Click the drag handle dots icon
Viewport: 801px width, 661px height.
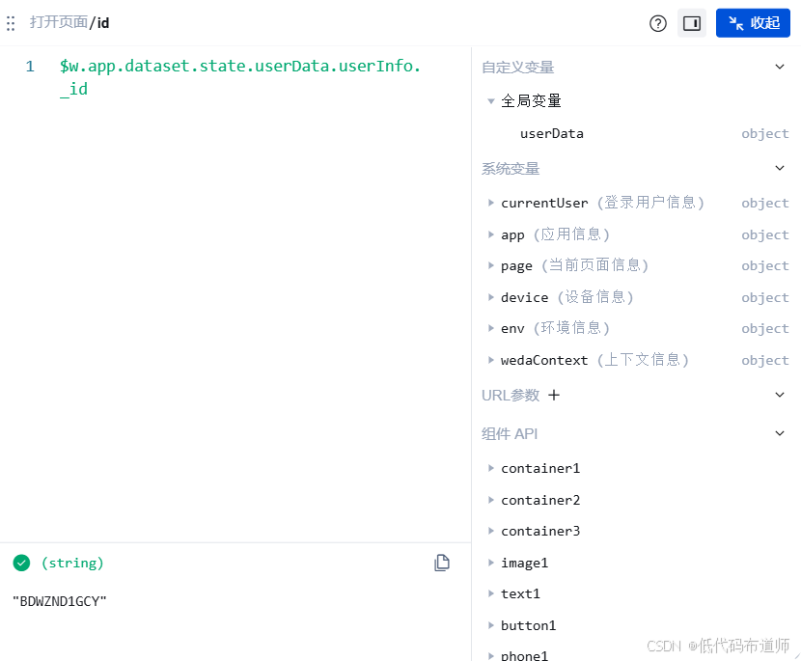[11, 23]
